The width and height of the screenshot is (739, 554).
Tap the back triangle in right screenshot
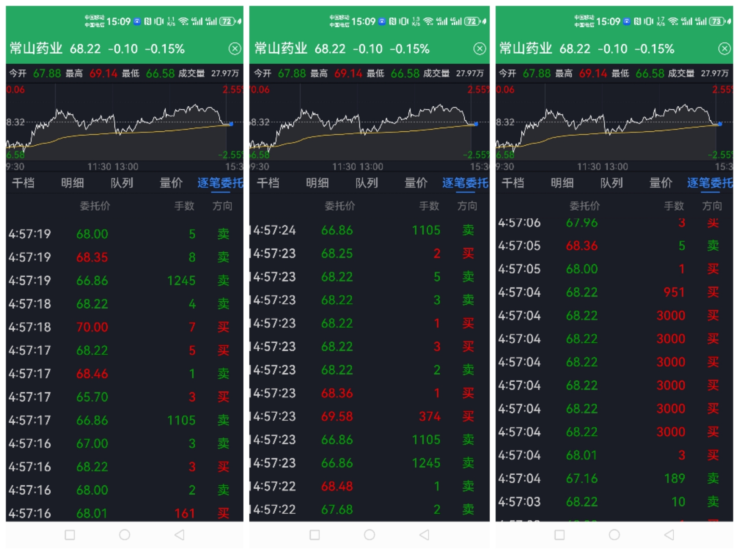669,535
